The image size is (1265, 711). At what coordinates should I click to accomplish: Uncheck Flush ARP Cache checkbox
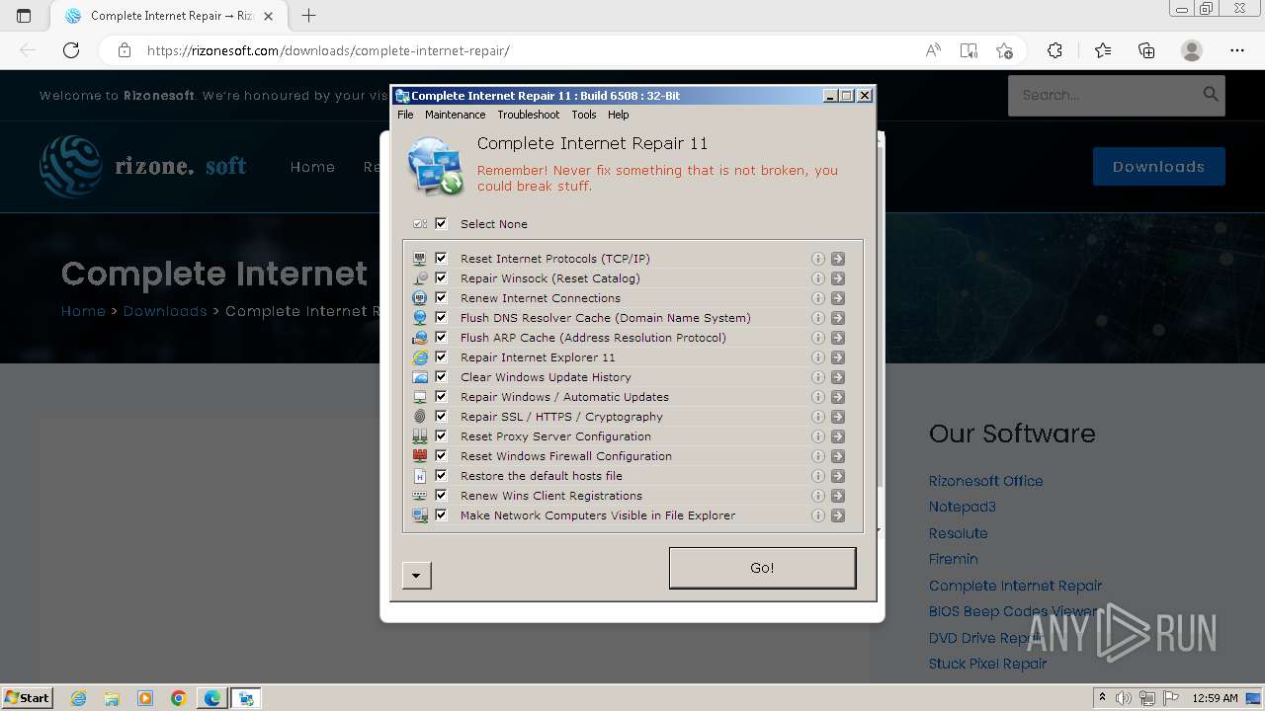click(441, 338)
